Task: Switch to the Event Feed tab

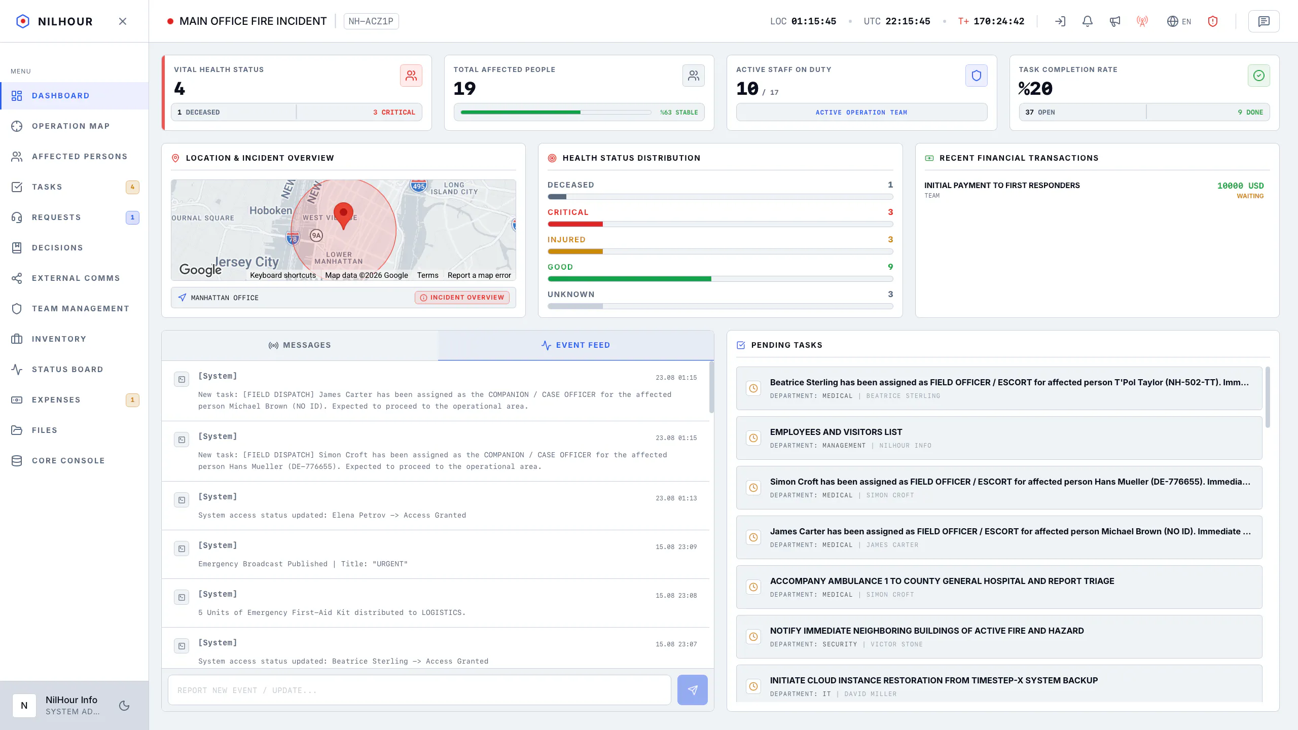Action: click(576, 345)
